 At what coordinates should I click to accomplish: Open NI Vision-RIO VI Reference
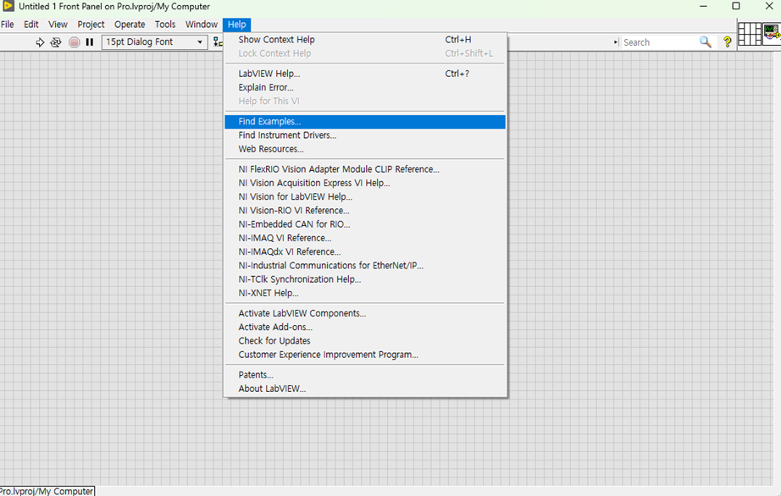(x=365, y=211)
